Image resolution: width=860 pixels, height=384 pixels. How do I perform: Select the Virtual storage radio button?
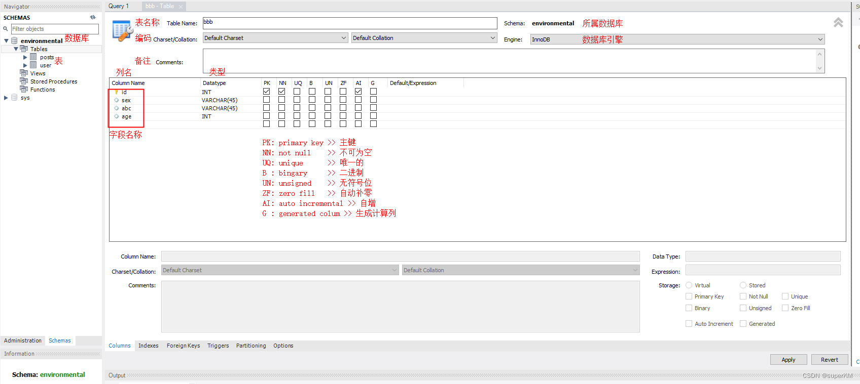coord(689,285)
